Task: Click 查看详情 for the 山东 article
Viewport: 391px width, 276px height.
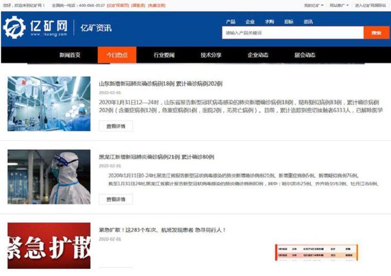Action: (116, 126)
